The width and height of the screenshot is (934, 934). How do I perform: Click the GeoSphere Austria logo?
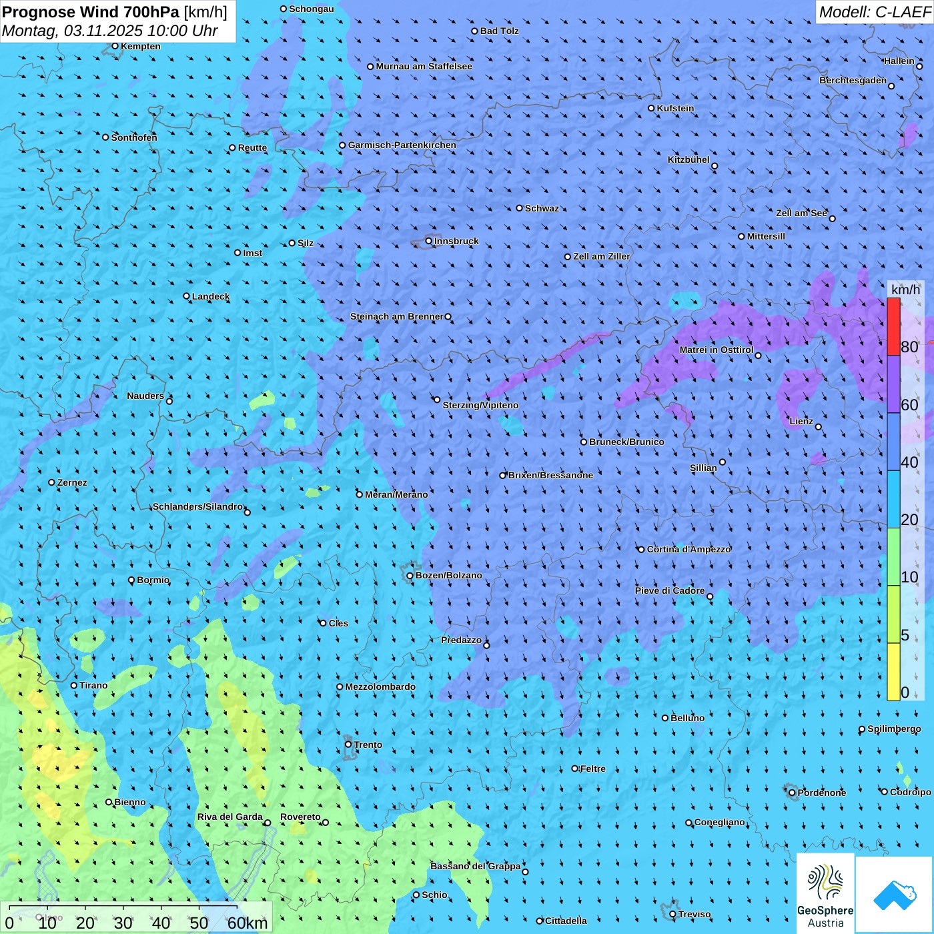point(825,894)
